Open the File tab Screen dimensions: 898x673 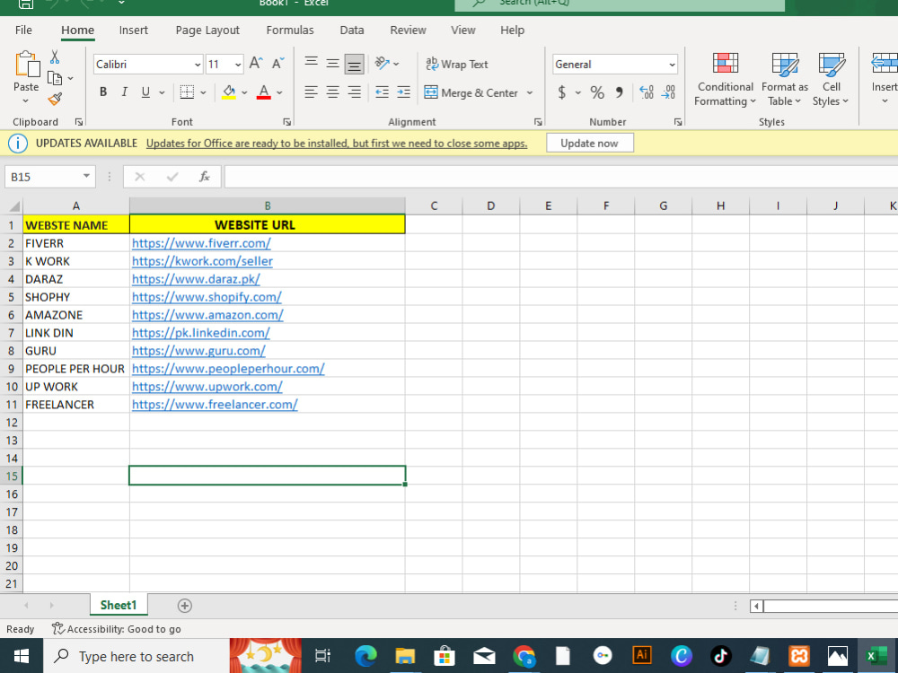click(23, 31)
